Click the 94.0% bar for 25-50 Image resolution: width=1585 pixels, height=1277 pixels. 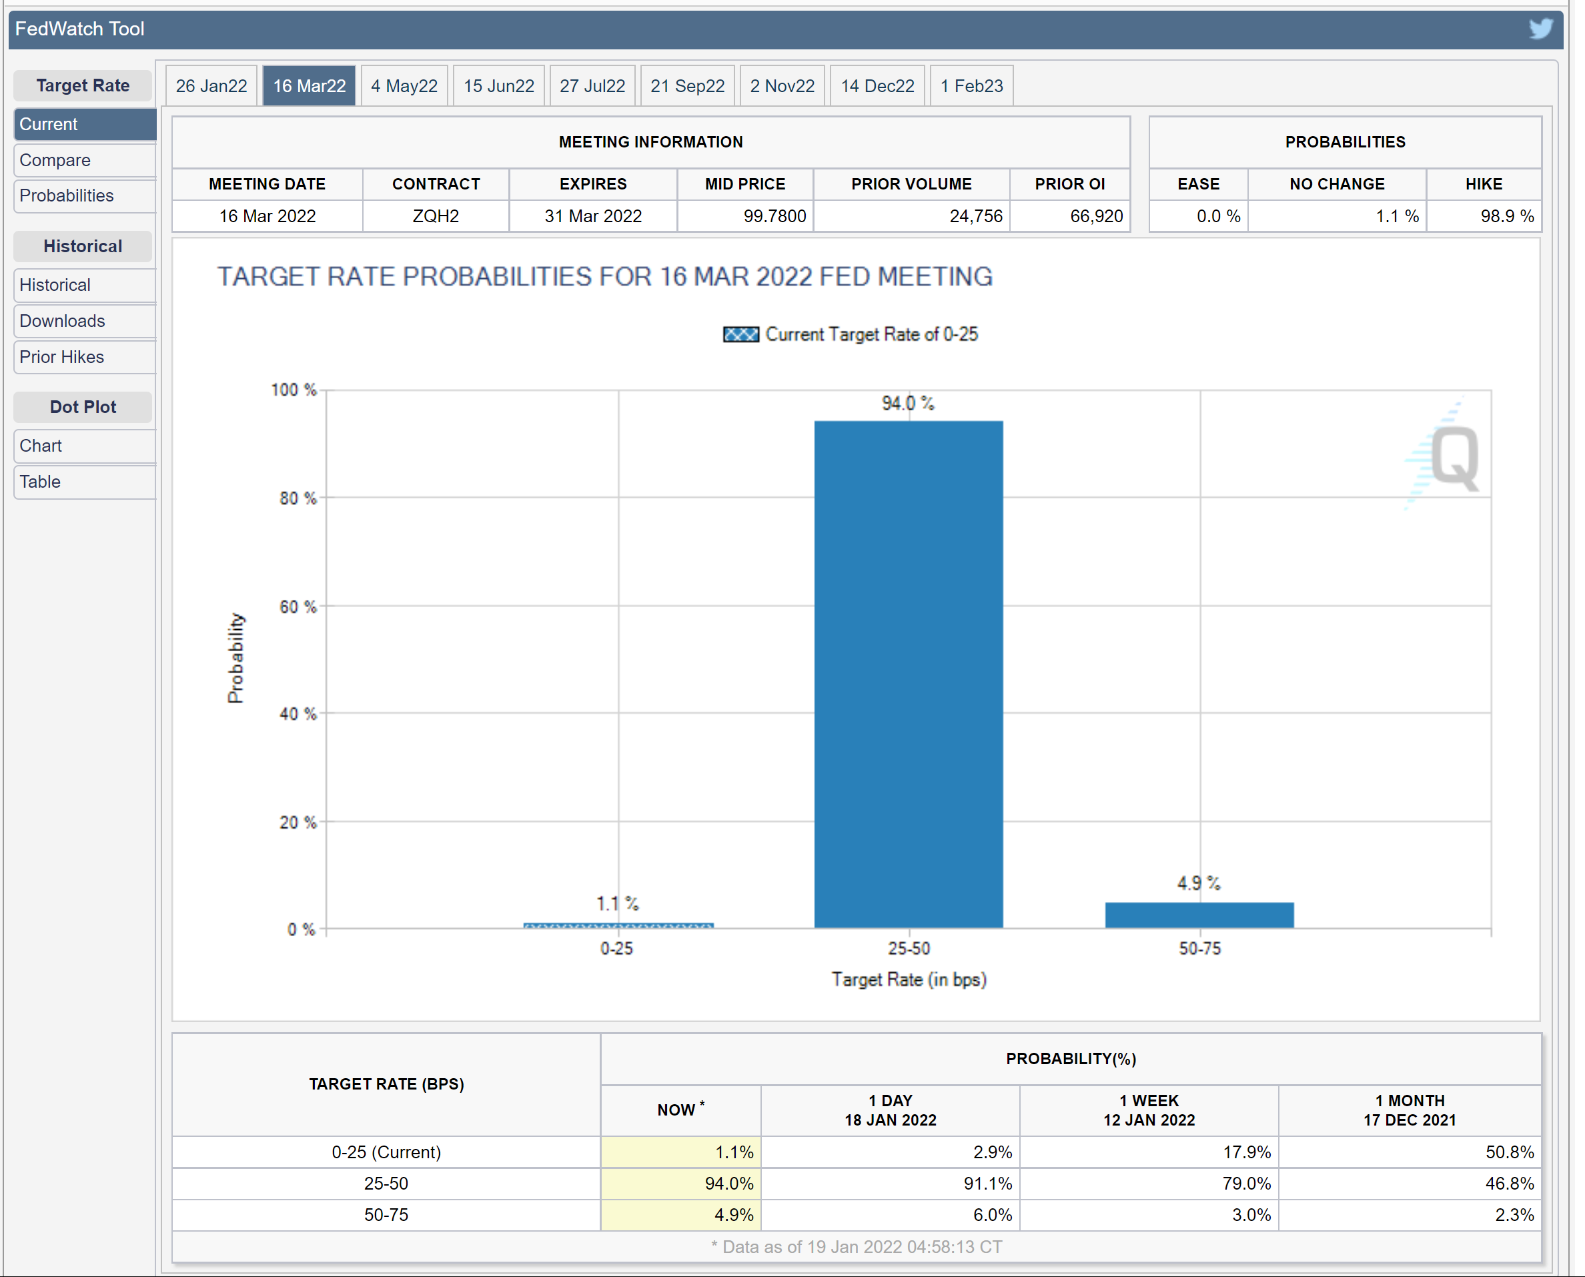(x=909, y=673)
